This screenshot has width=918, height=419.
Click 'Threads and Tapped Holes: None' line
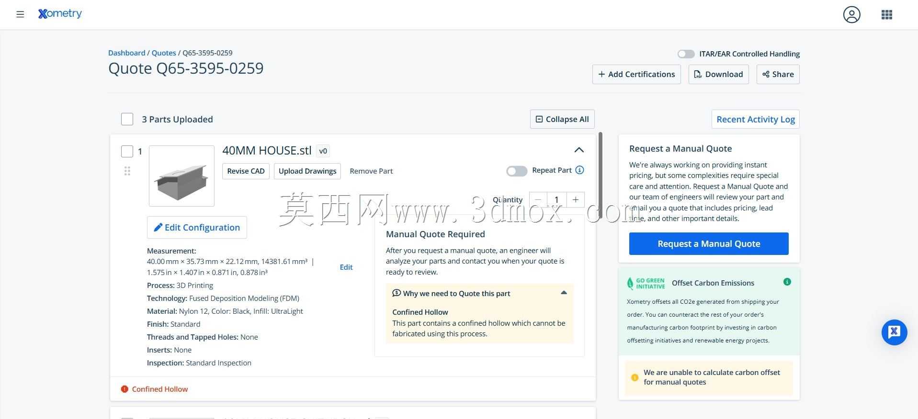[203, 337]
